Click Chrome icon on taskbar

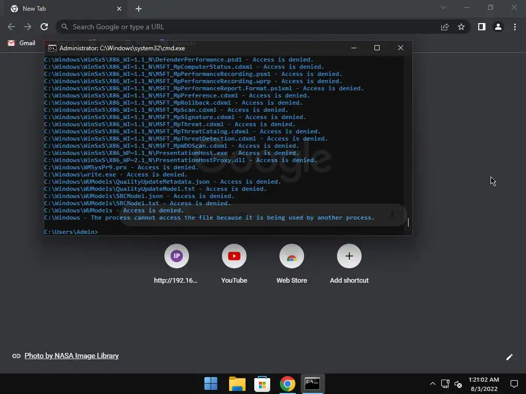click(288, 384)
